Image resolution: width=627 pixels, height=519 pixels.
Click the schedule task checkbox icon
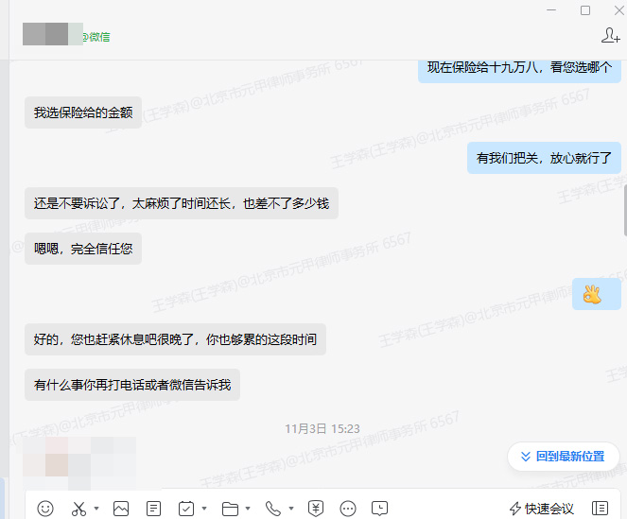(186, 509)
